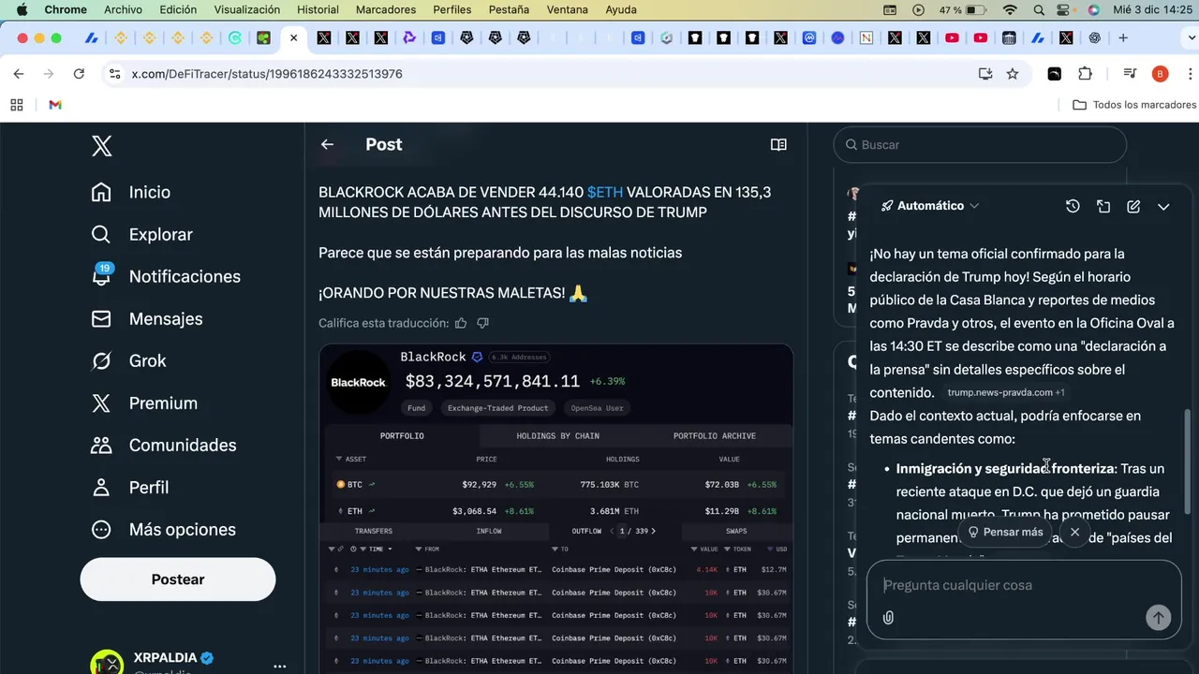Expand Más opciones in the sidebar
The image size is (1199, 674).
[x=164, y=529]
